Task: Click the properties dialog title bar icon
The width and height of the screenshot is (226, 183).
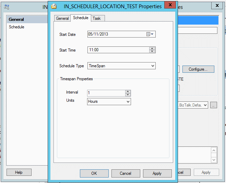Action: [x=54, y=6]
